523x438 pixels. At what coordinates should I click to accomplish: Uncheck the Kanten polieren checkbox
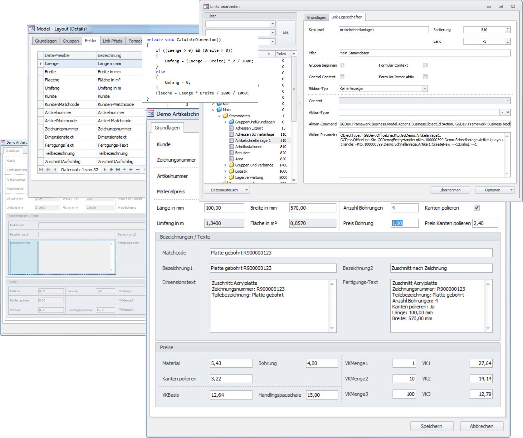tap(476, 208)
